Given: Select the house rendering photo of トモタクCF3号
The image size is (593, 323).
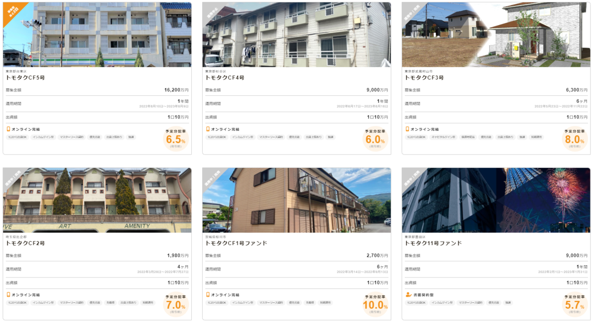Looking at the screenshot, I should (496, 35).
